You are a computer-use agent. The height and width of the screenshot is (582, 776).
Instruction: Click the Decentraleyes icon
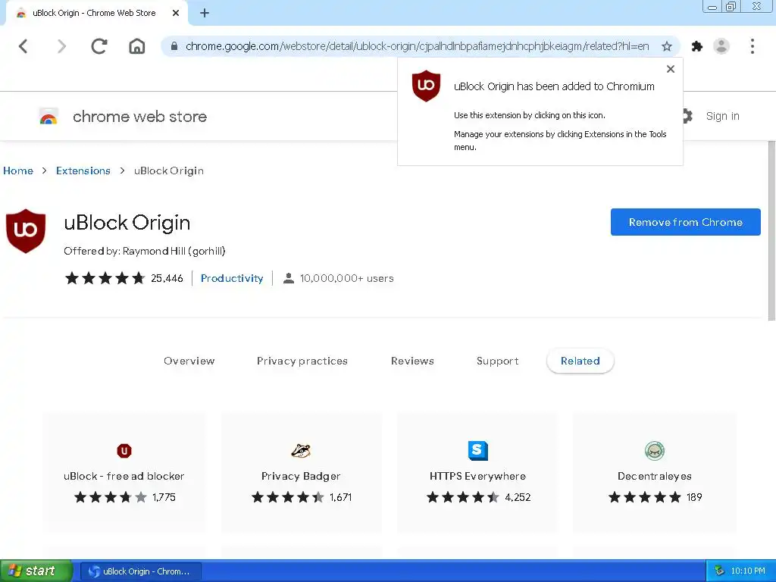(x=655, y=451)
